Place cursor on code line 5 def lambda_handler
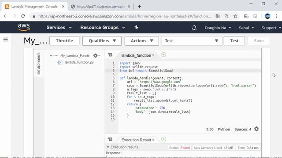This screenshot has height=158, width=282. point(151,78)
